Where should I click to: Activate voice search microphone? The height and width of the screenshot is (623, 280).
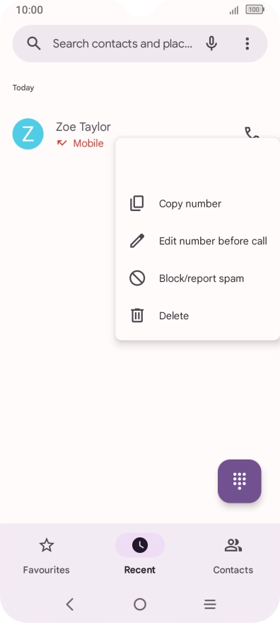pos(212,44)
